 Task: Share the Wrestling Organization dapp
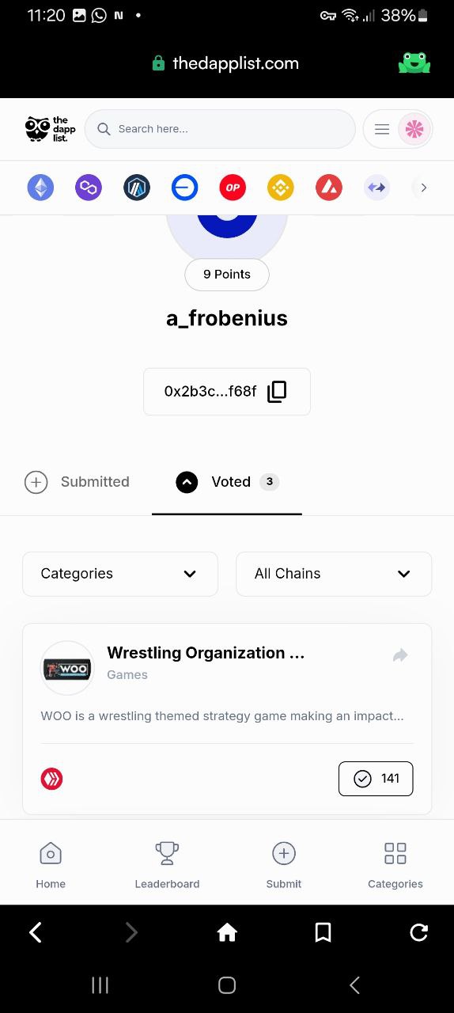point(400,655)
